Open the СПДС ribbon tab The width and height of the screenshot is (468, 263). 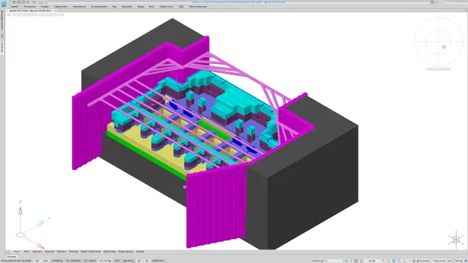(181, 7)
